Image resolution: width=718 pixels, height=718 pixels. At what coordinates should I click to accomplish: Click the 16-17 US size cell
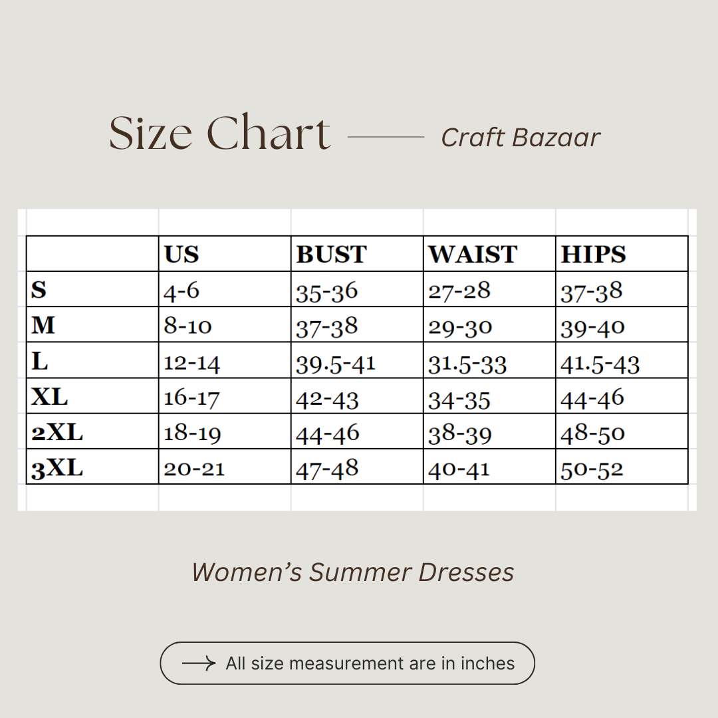191,398
